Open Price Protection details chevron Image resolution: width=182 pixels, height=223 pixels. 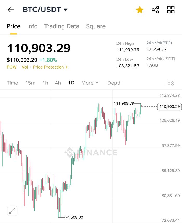[x=67, y=67]
